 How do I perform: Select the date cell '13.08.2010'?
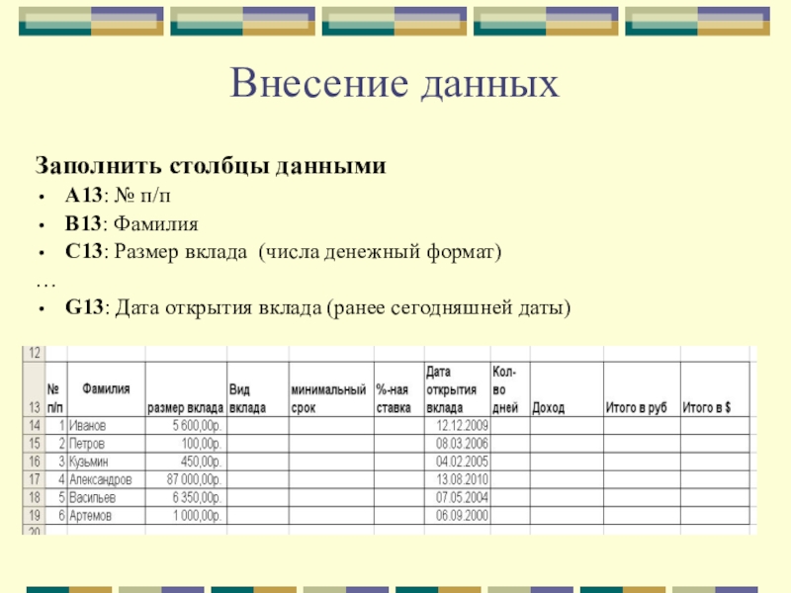458,479
